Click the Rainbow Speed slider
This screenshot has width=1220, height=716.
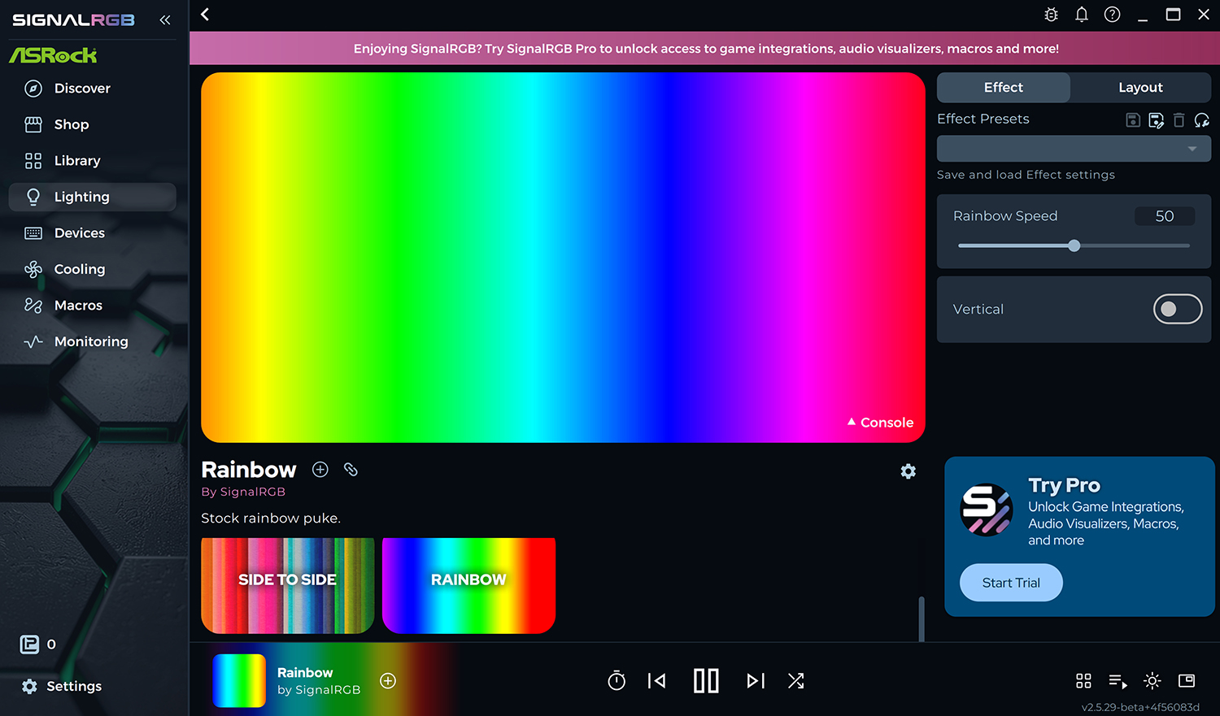pyautogui.click(x=1074, y=245)
